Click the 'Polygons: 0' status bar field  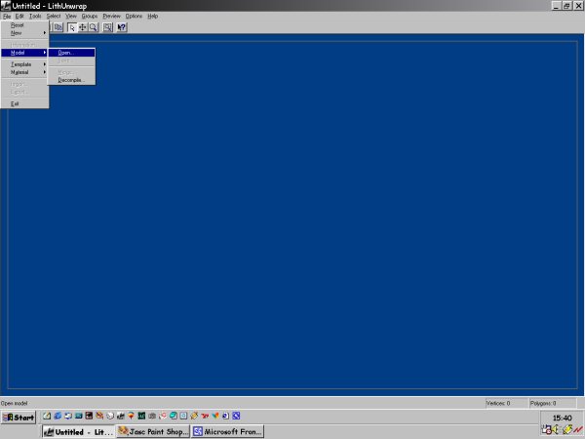552,403
